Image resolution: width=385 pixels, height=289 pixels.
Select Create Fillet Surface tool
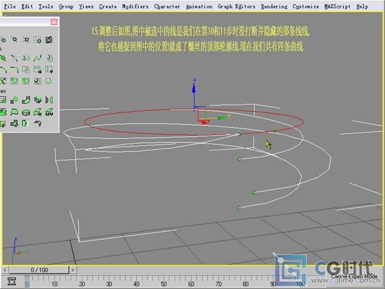pyautogui.click(x=37, y=123)
